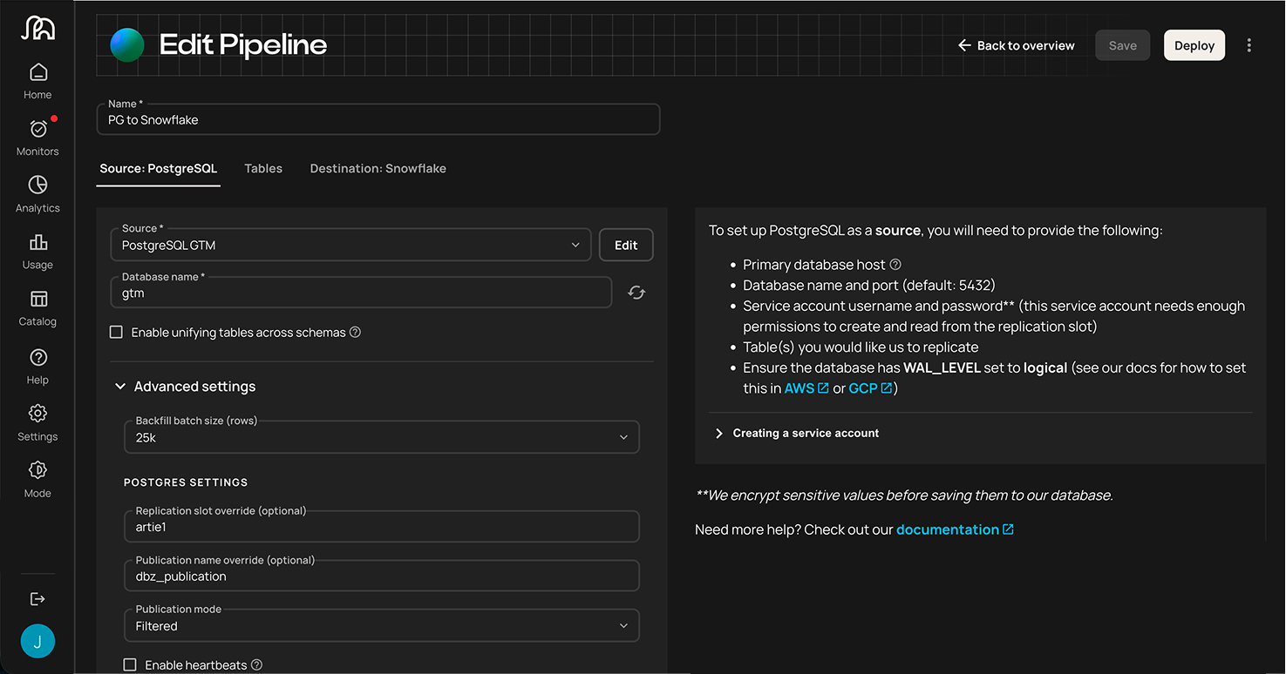Expand Creating a service account section
The width and height of the screenshot is (1286, 674).
pyautogui.click(x=797, y=433)
